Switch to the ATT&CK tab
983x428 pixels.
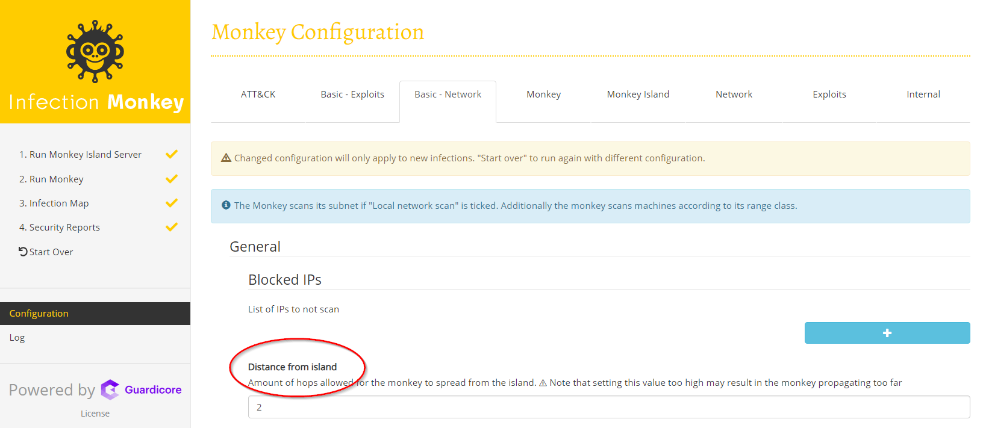tap(258, 95)
